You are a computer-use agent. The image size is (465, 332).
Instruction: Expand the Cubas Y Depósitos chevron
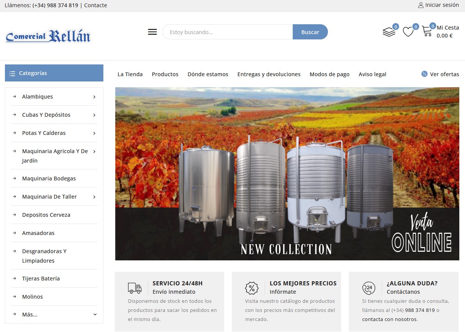click(94, 115)
